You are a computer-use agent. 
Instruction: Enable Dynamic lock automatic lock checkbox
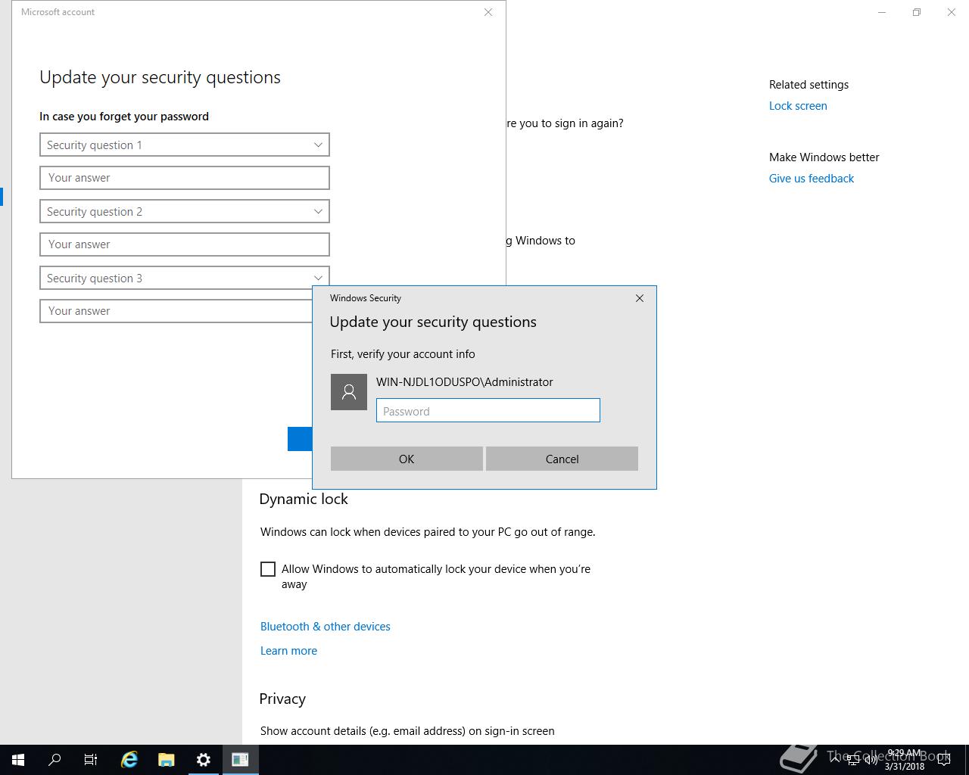click(x=268, y=569)
